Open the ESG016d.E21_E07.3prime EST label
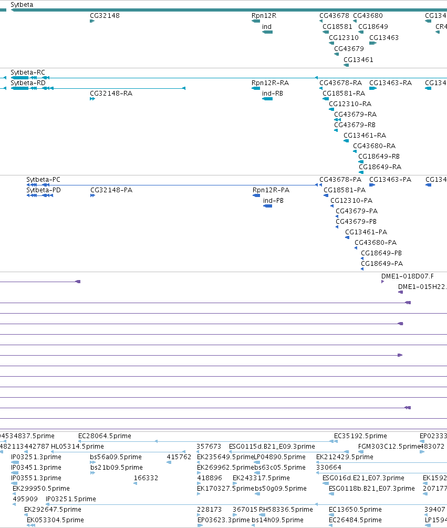The width and height of the screenshot is (447, 528). [x=363, y=478]
